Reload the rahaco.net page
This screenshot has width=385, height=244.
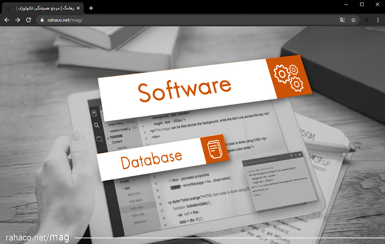pyautogui.click(x=29, y=20)
